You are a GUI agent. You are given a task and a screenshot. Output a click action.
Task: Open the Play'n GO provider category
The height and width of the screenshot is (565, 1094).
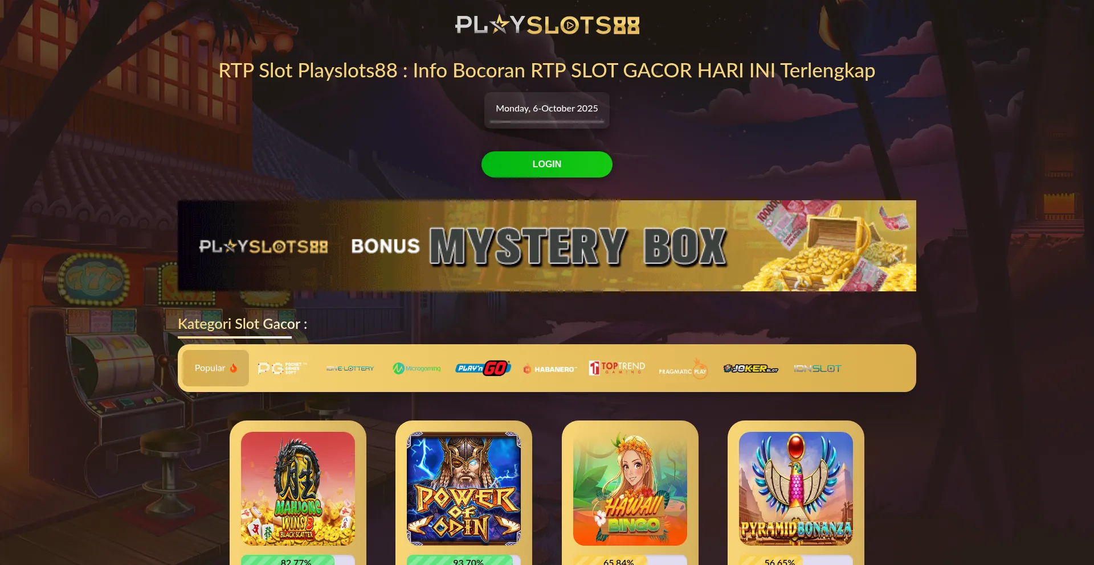[483, 368]
